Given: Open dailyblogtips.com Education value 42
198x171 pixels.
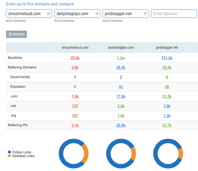Looking at the screenshot, I should (x=121, y=87).
